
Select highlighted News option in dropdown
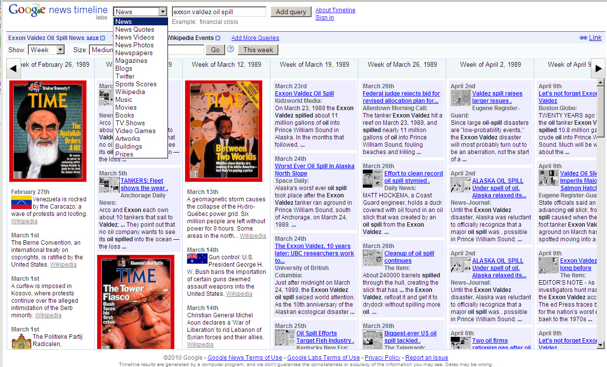click(141, 21)
